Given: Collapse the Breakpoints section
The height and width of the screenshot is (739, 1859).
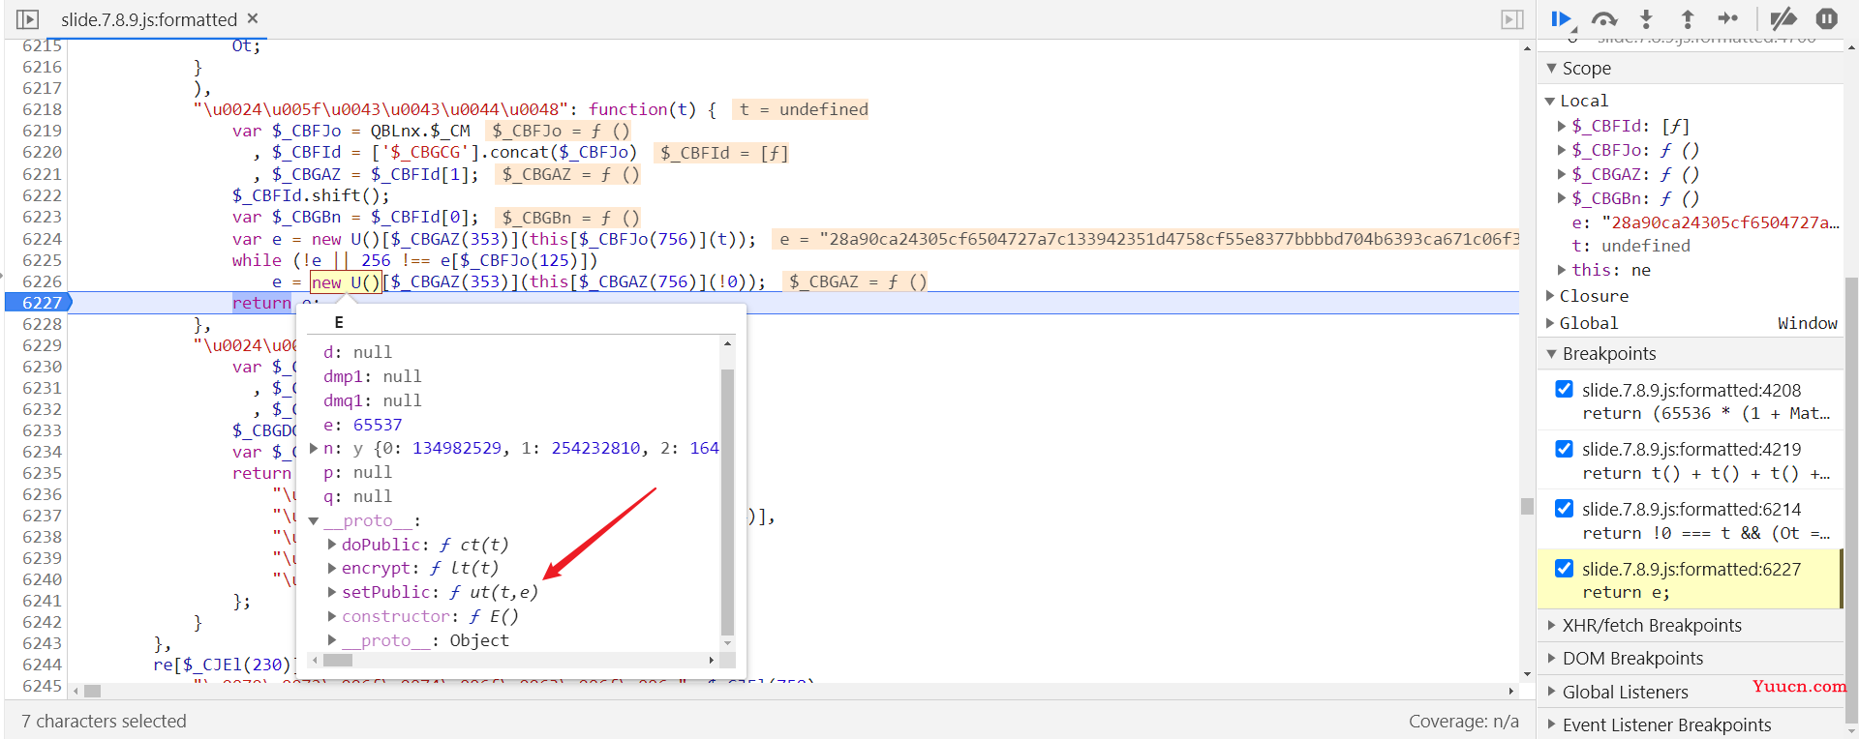Looking at the screenshot, I should [1552, 354].
